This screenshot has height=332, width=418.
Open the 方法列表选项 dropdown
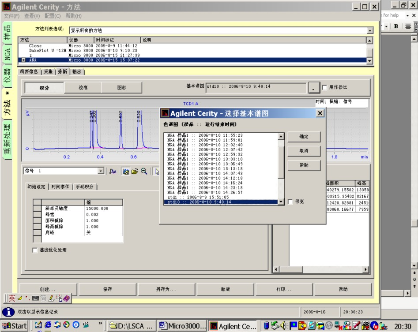(370, 30)
